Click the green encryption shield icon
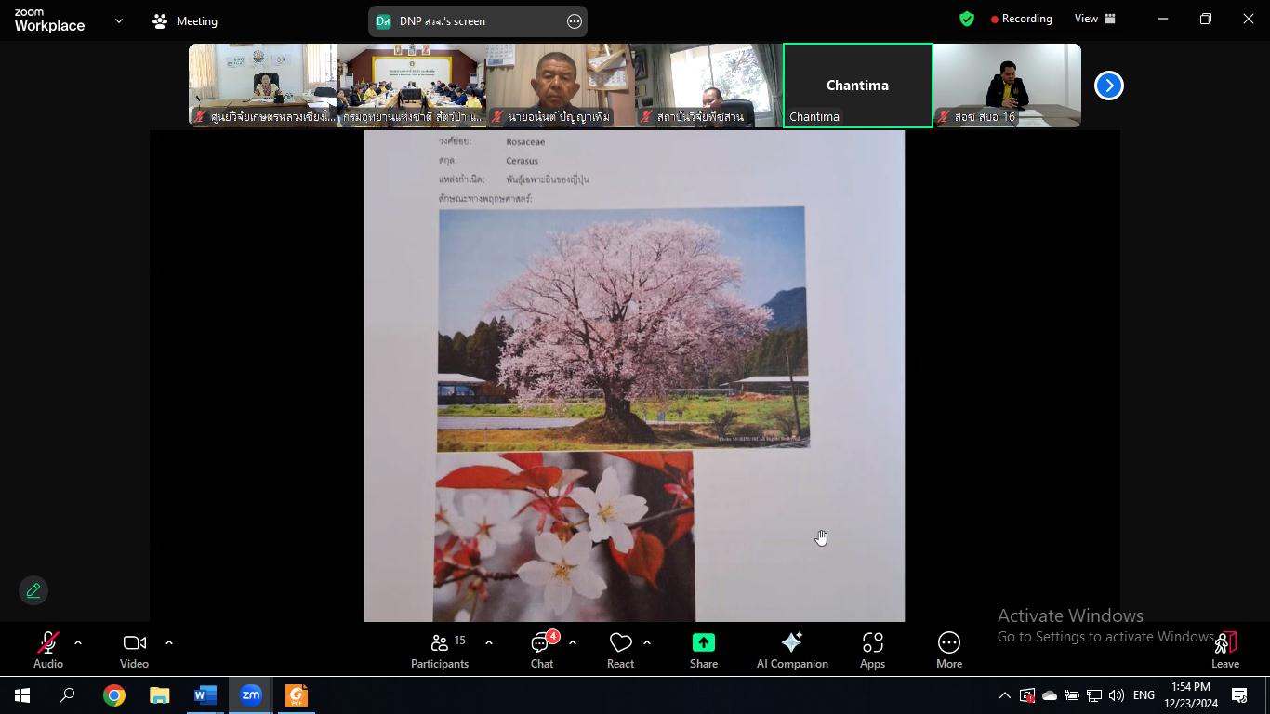The height and width of the screenshot is (714, 1270). 967,19
